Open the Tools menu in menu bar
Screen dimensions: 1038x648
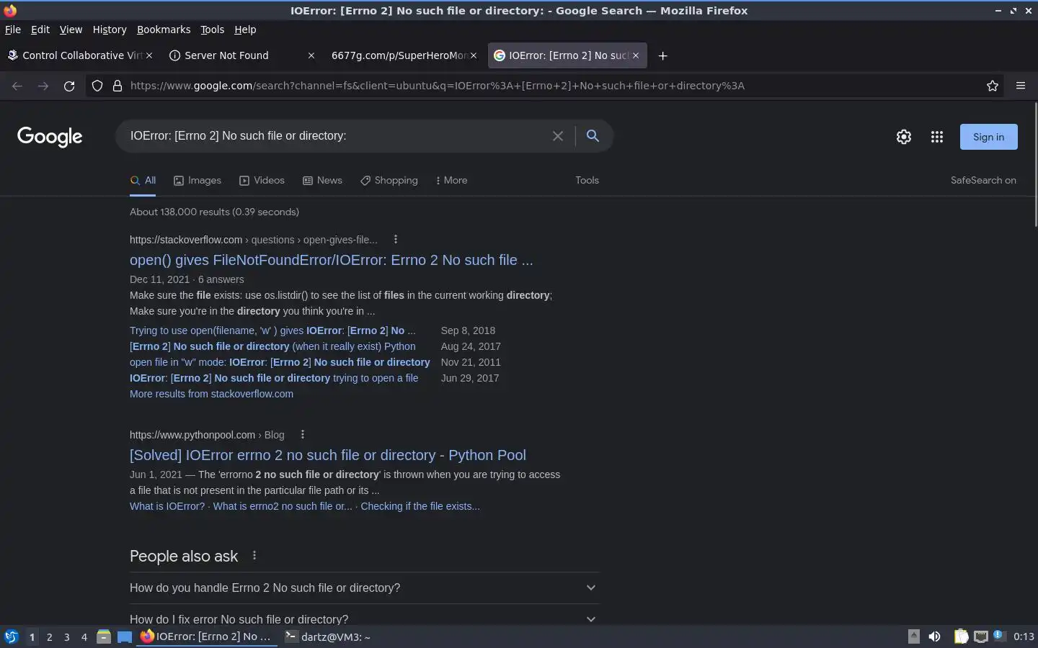tap(212, 30)
